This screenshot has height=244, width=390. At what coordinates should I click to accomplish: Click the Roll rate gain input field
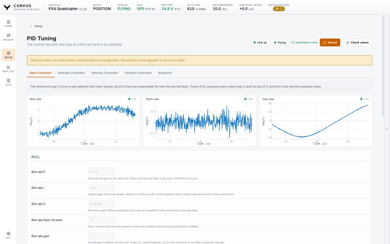point(101,236)
